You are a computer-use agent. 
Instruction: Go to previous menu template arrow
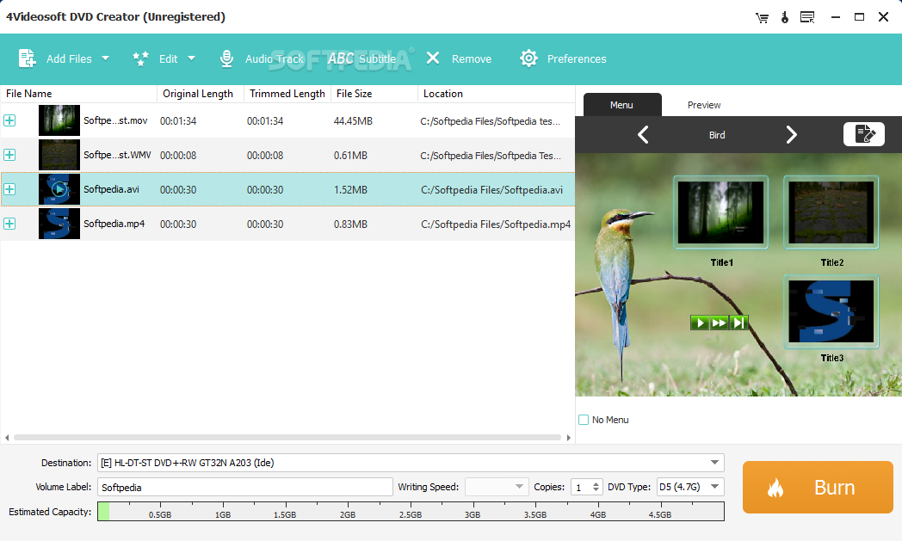tap(643, 134)
